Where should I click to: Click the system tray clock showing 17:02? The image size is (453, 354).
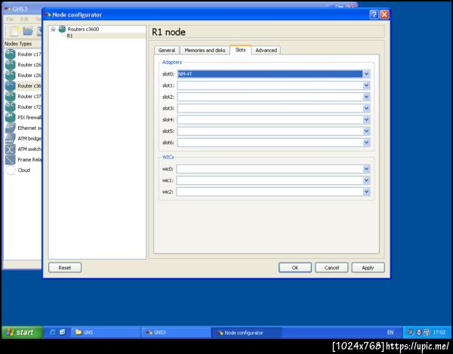[439, 332]
